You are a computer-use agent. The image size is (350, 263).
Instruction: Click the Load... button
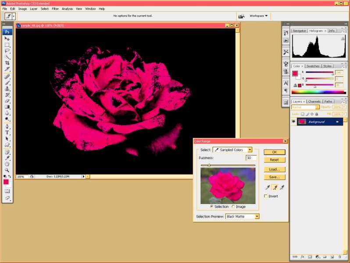coord(275,169)
